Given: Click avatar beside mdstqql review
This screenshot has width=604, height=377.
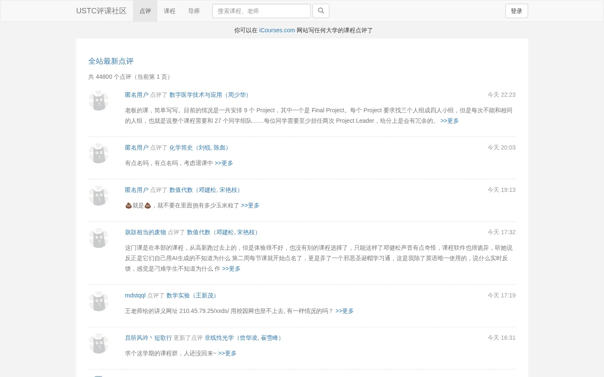Looking at the screenshot, I should pyautogui.click(x=99, y=301).
